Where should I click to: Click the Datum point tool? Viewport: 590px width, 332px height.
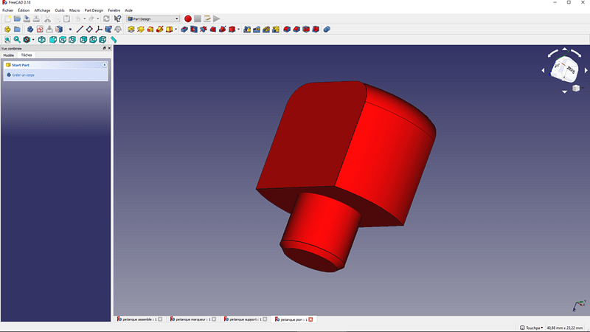point(70,30)
